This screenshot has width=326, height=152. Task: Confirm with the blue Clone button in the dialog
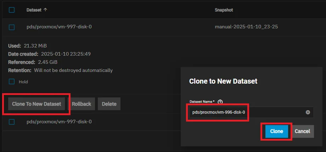(276, 131)
